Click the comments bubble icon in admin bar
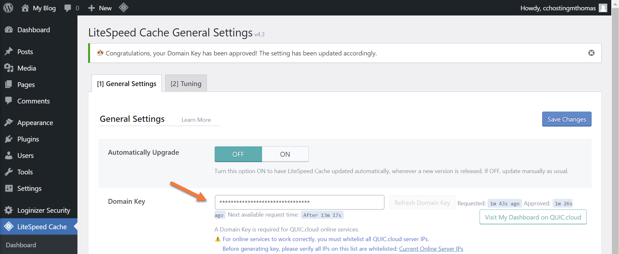Screen dimensions: 619x254 [68, 8]
